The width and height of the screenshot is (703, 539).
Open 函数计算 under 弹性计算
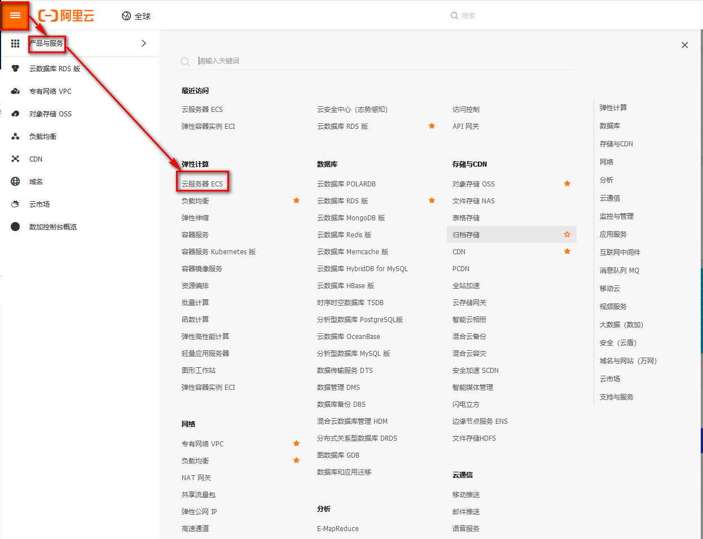point(195,319)
